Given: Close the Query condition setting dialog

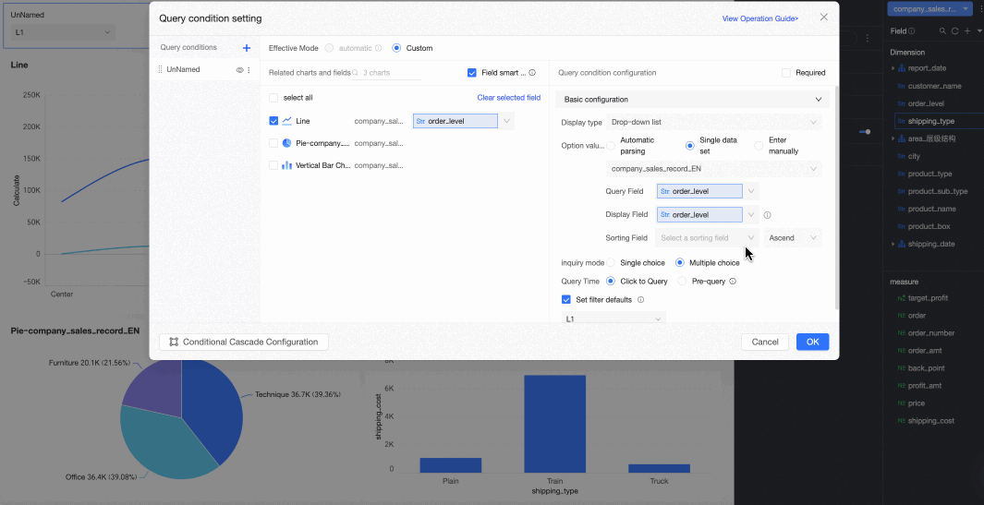Looking at the screenshot, I should click(823, 18).
